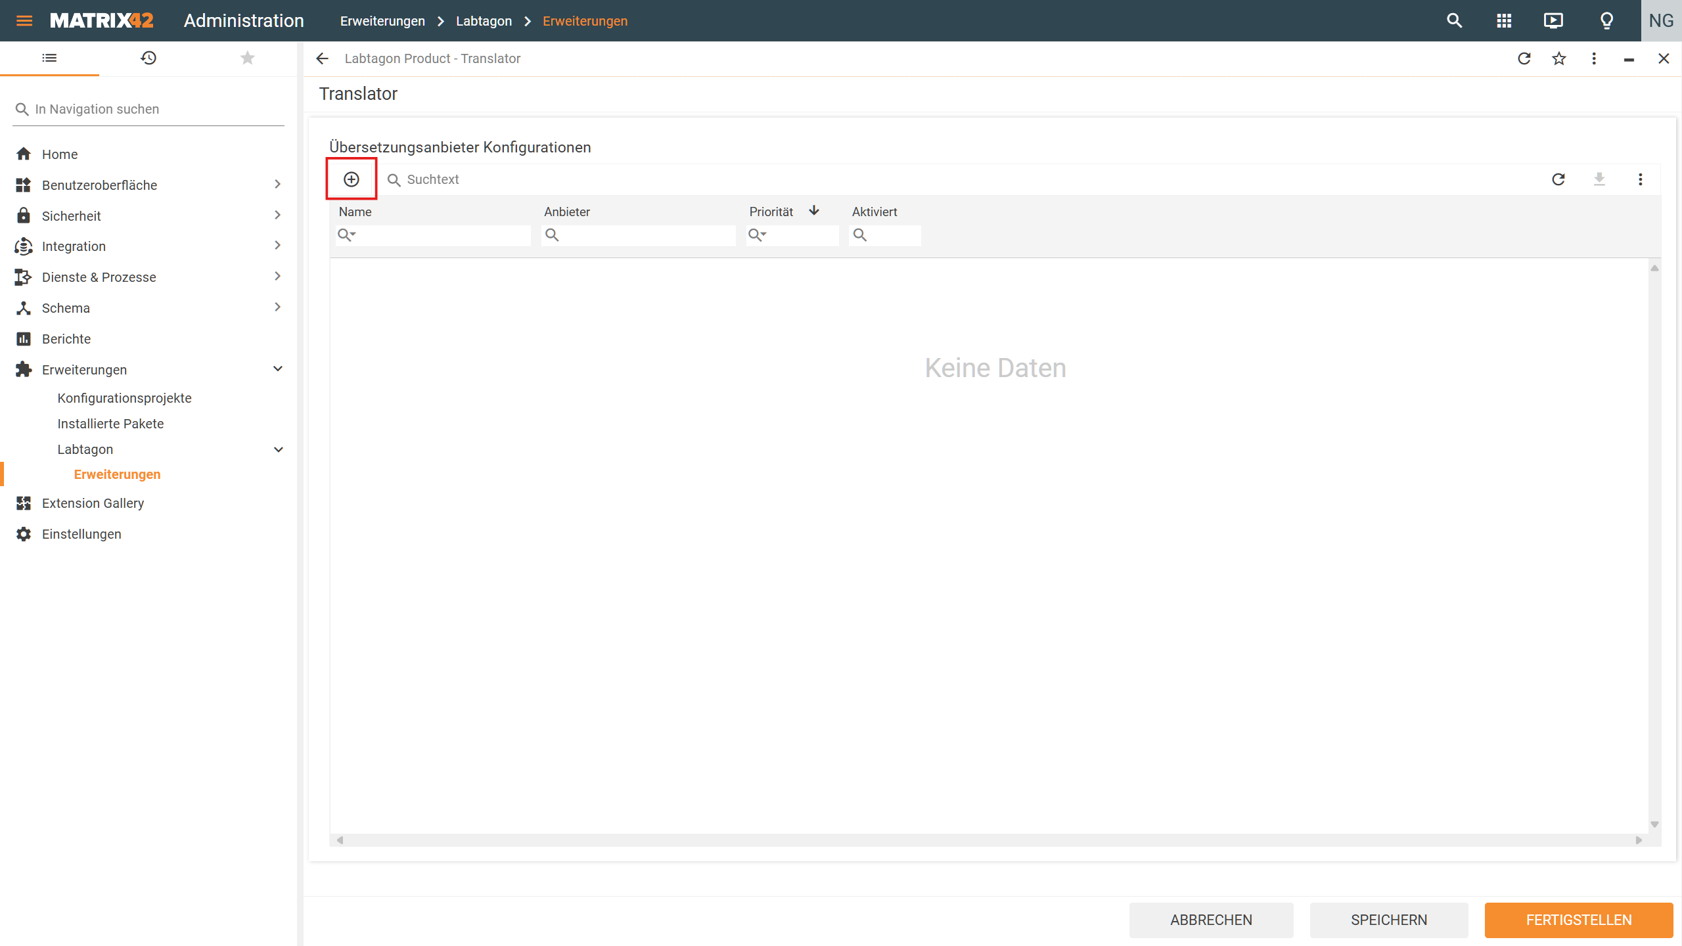
Task: Click the ABBRECHEN button
Action: (1211, 920)
